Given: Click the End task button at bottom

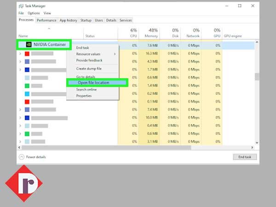Looking at the screenshot, I should [245, 157].
